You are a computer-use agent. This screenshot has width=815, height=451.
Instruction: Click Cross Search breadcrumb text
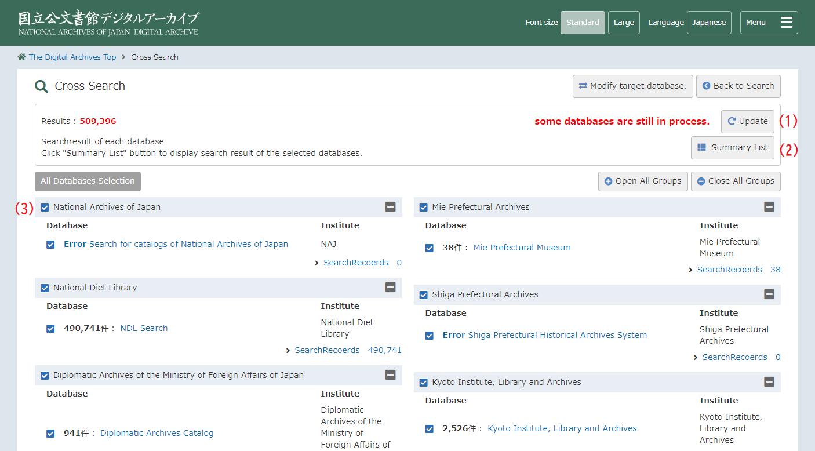(x=155, y=57)
